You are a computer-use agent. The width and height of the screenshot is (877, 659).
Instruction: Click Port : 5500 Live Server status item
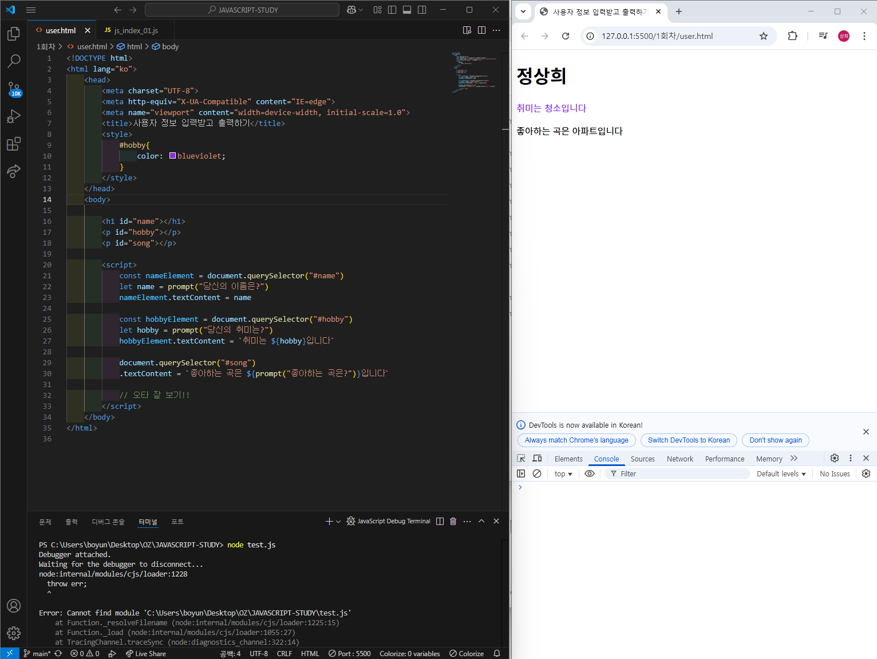[350, 653]
